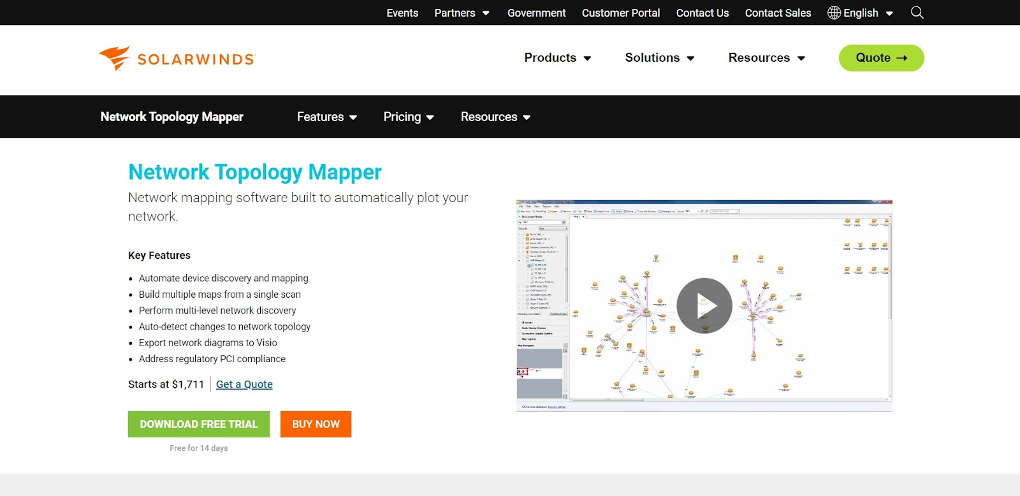
Task: Click 'Perform multi-level network discovery' text
Action: click(x=217, y=310)
